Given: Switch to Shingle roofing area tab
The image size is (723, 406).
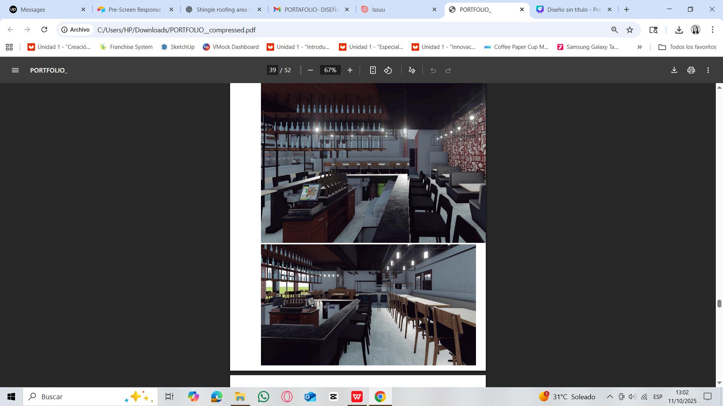Looking at the screenshot, I should click(x=223, y=9).
